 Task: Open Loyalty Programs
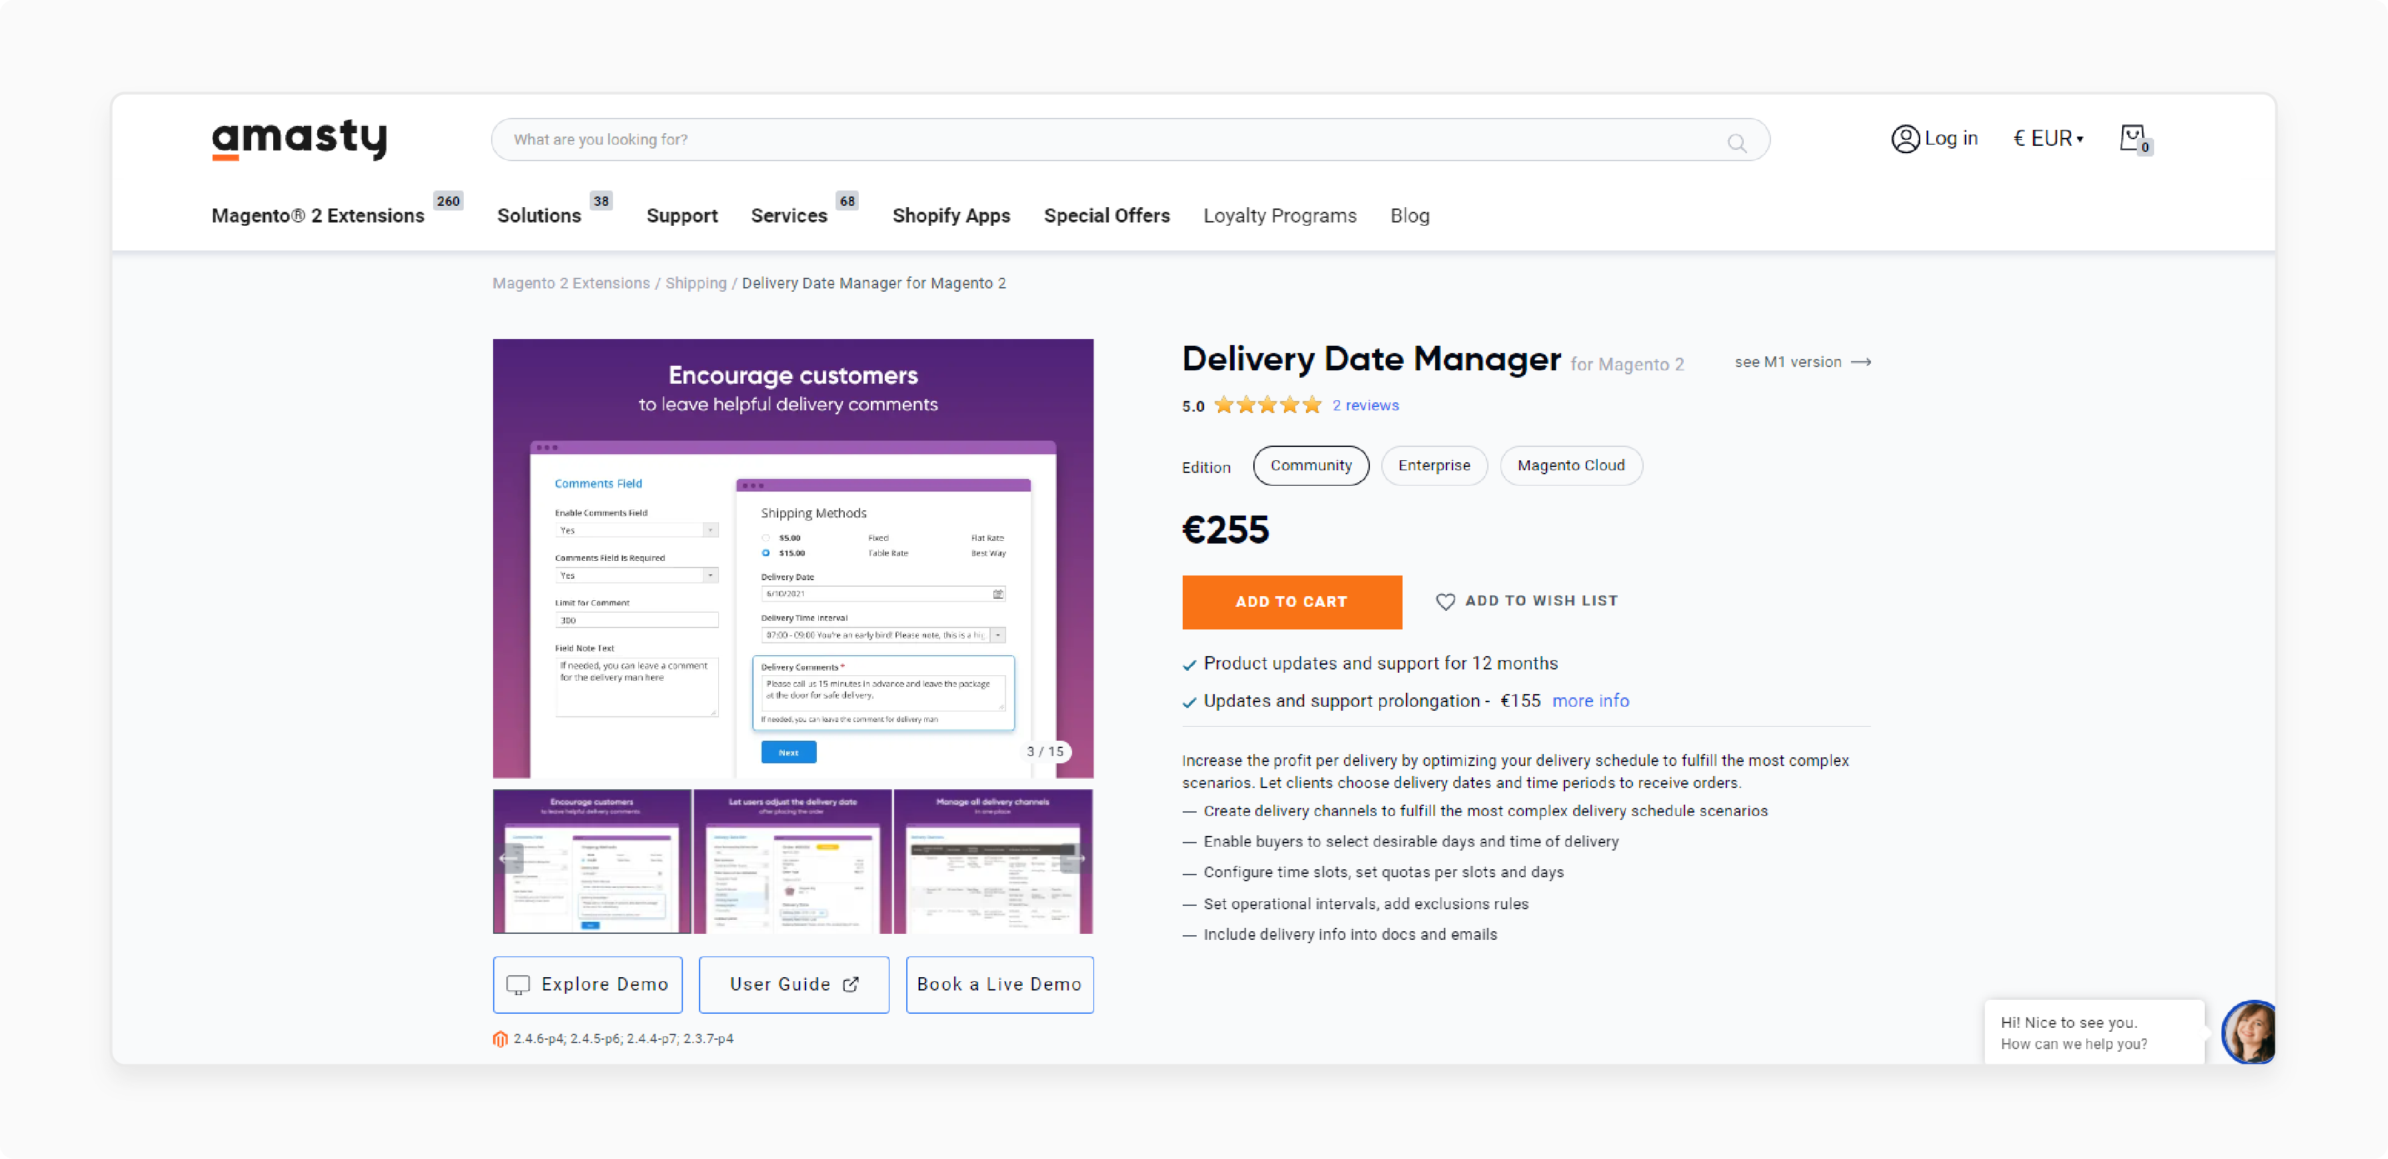(1279, 216)
